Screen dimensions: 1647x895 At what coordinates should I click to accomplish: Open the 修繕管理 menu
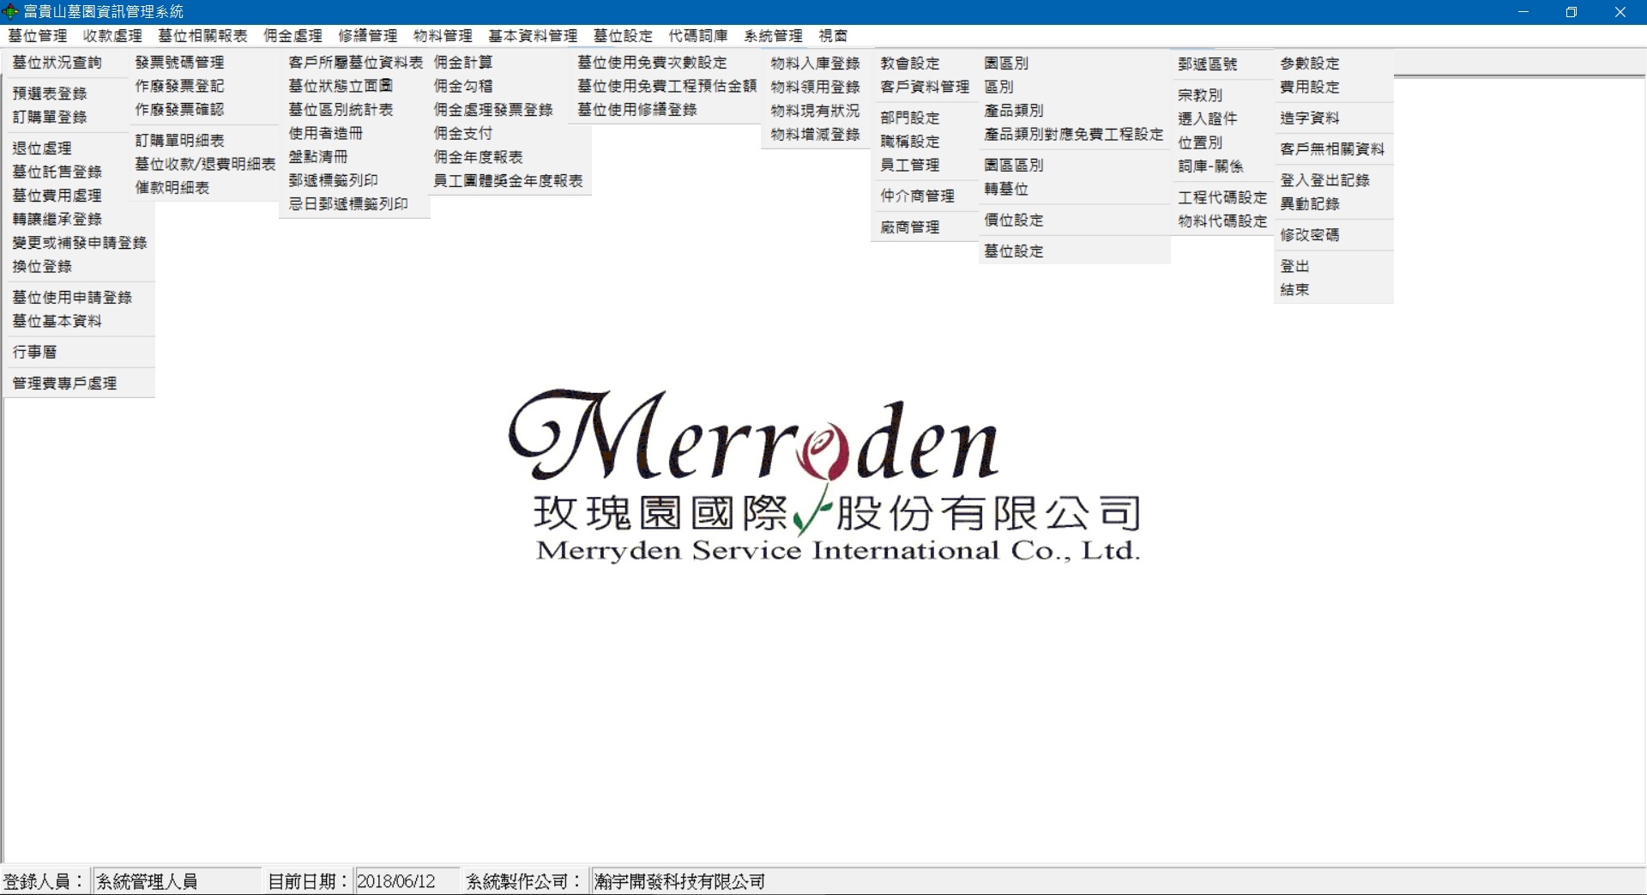pyautogui.click(x=367, y=36)
